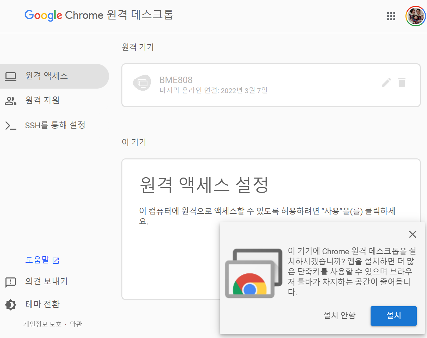The height and width of the screenshot is (338, 427).
Task: Click the terminal prompt icon for SSH
Action: [x=11, y=126]
